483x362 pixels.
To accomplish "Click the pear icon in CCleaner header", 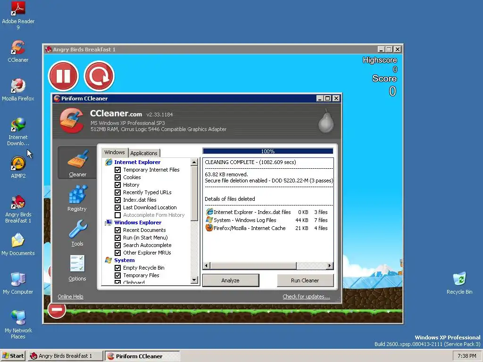I will point(326,121).
